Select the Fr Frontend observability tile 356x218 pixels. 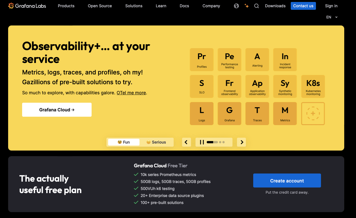pyautogui.click(x=229, y=86)
